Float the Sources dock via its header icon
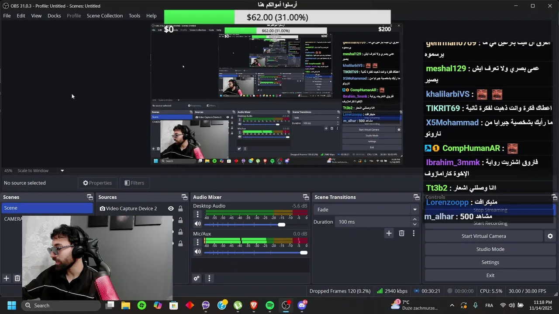 coord(184,197)
